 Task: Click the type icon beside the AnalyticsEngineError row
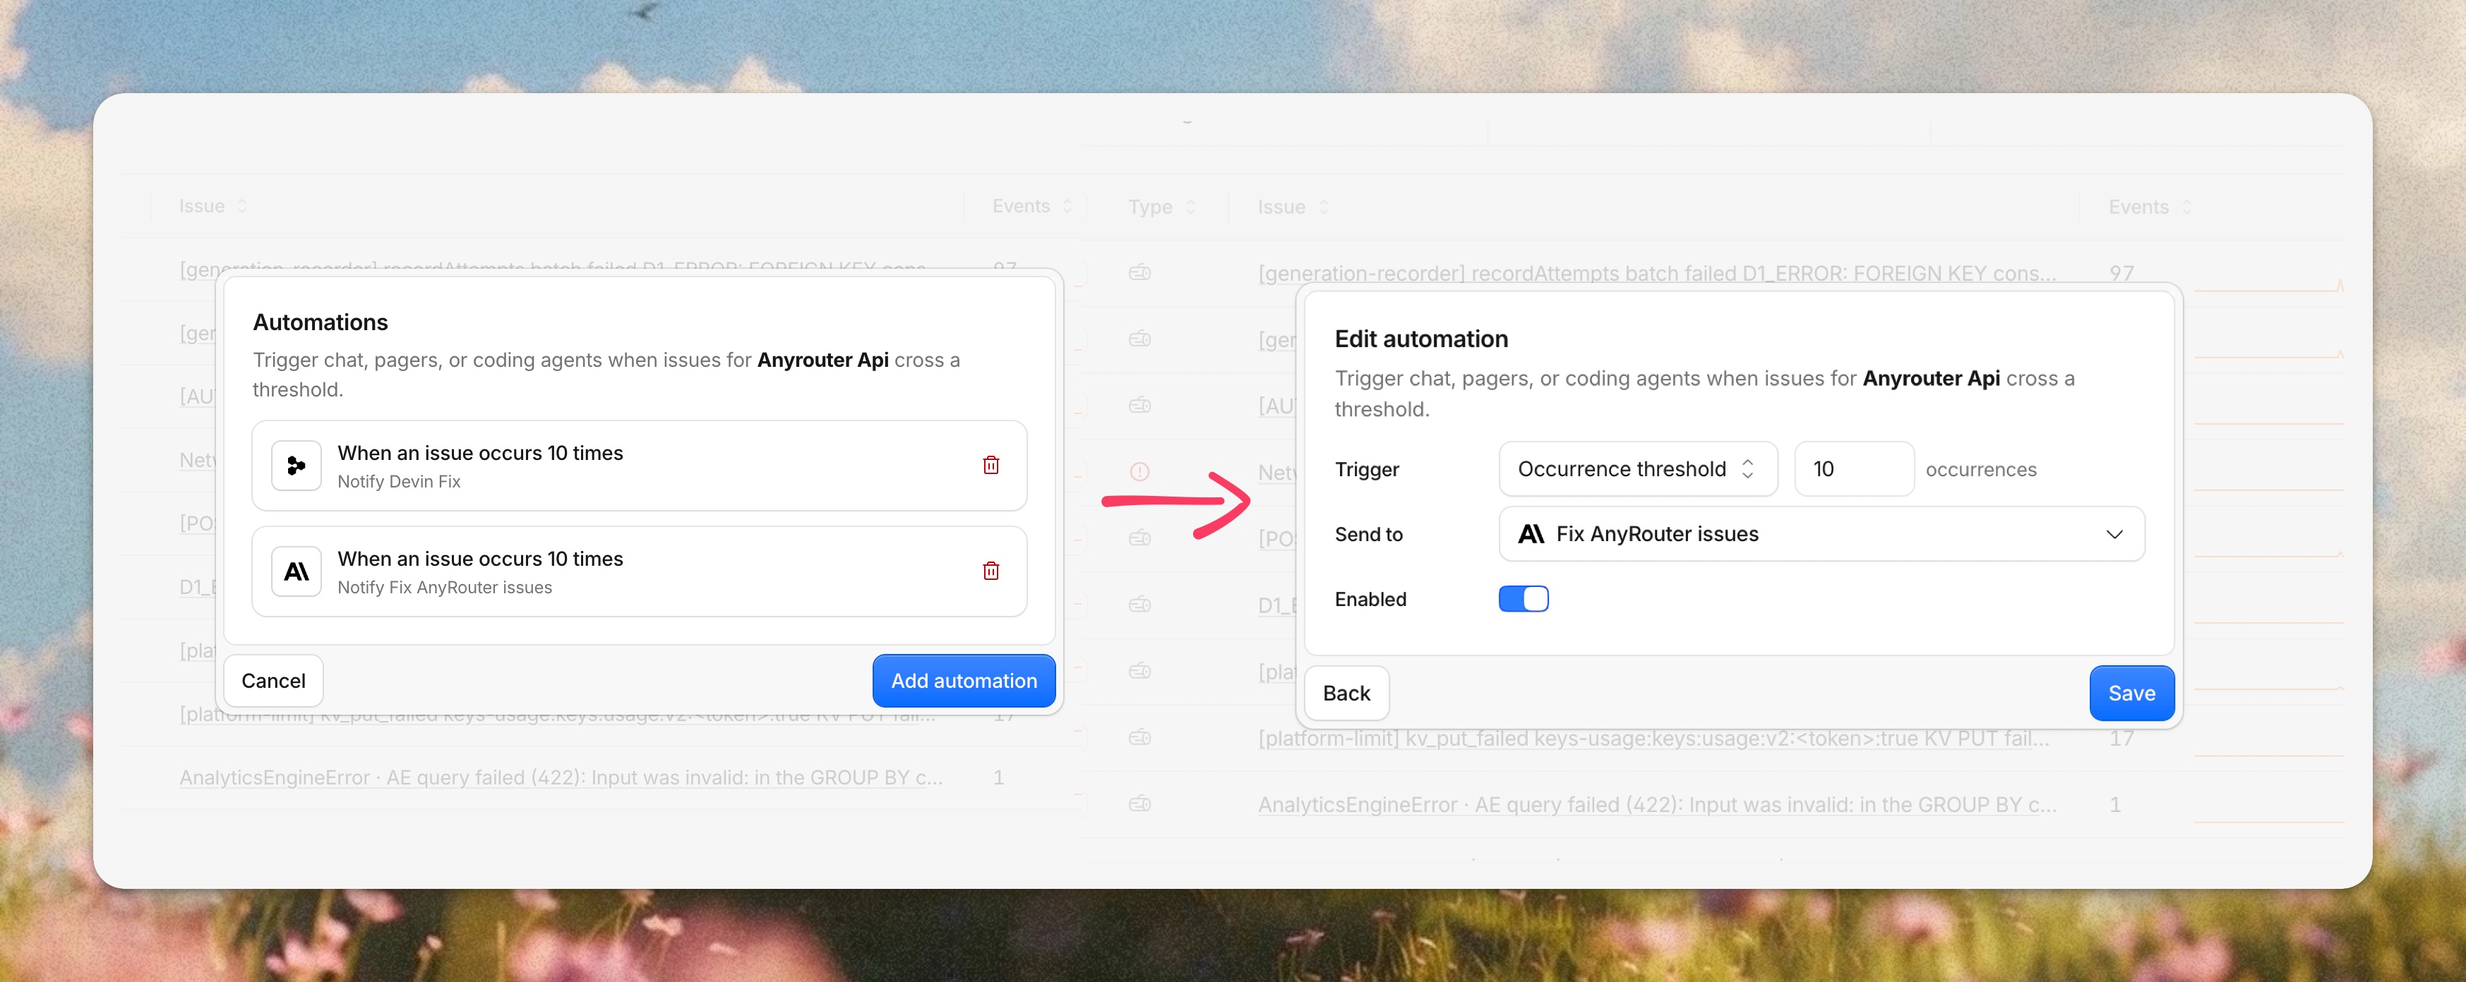[1139, 804]
